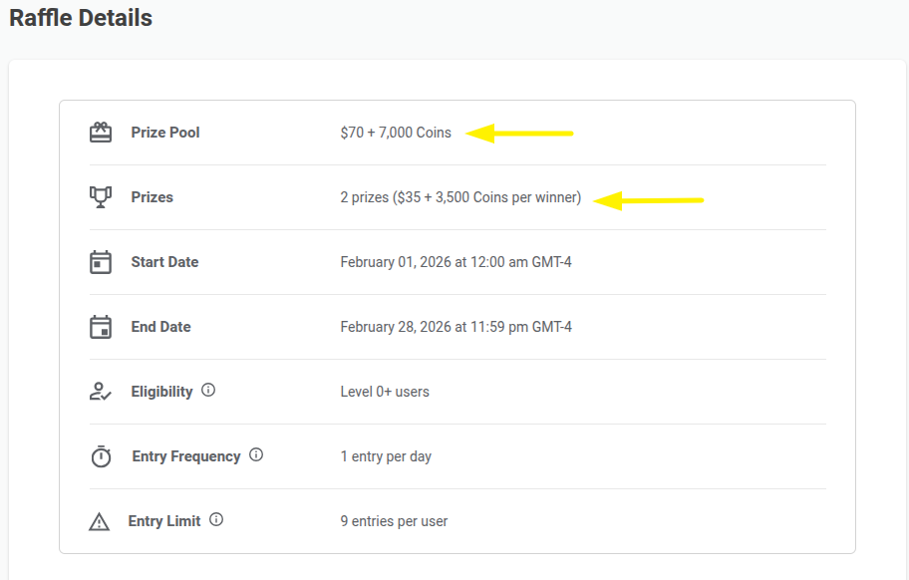
Task: Click the Entry Frequency stopwatch icon
Action: 101,456
